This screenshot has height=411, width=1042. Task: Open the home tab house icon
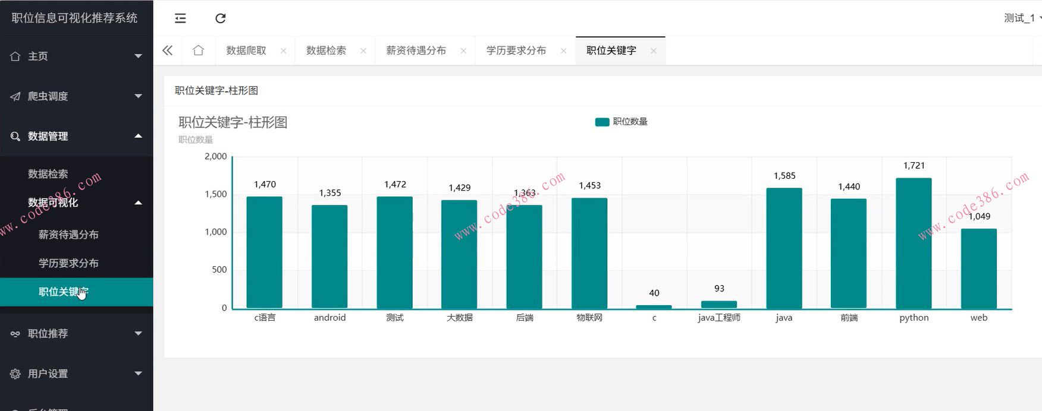coord(198,50)
